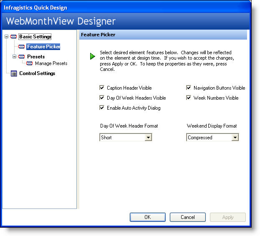Click the green arrow beside instructions
The image size is (260, 236).
click(x=92, y=56)
